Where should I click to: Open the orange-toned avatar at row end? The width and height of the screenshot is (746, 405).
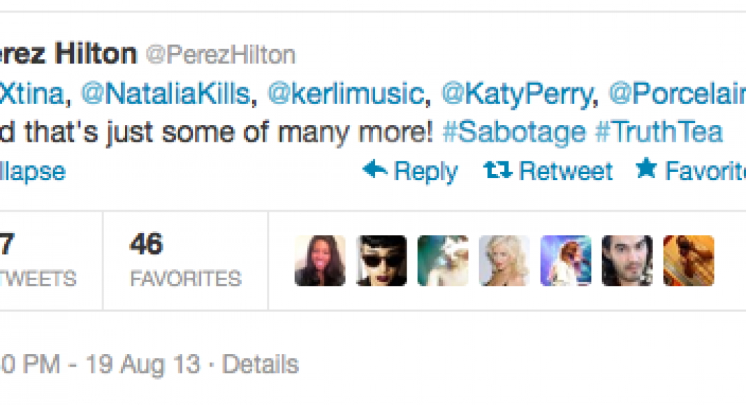pyautogui.click(x=688, y=260)
